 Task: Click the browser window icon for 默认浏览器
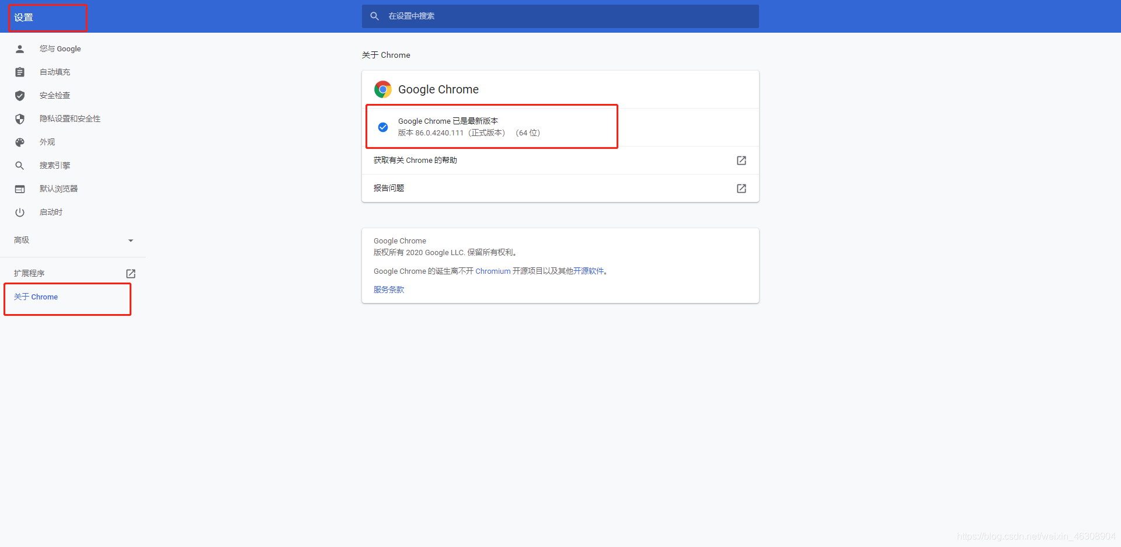(x=20, y=189)
